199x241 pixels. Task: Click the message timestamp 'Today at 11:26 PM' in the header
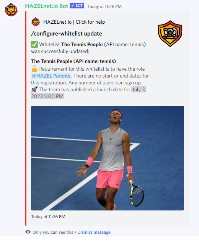(104, 6)
